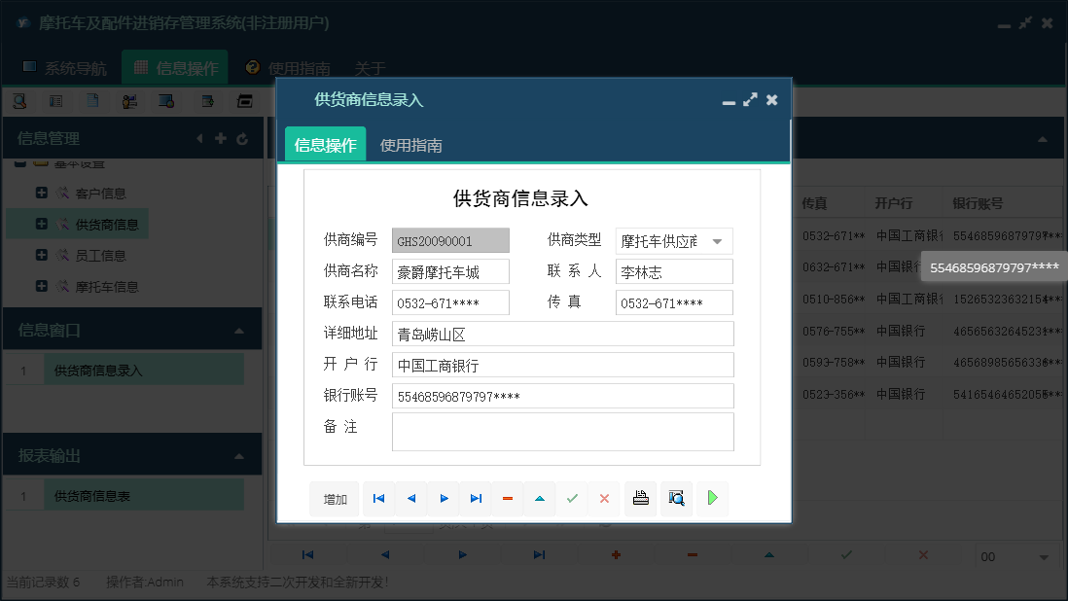Cancel editing with the red X icon
1068x601 pixels.
click(x=603, y=498)
